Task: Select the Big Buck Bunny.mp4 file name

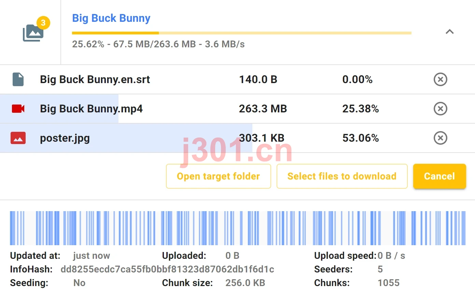Action: pos(91,109)
